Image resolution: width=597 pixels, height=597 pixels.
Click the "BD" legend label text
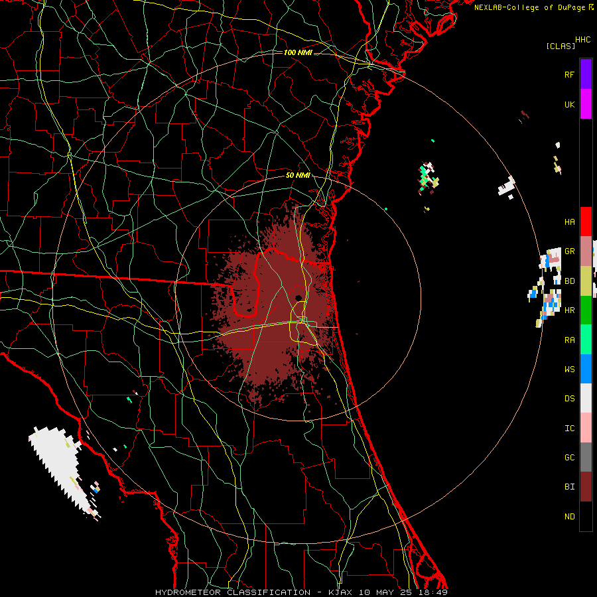(x=569, y=281)
